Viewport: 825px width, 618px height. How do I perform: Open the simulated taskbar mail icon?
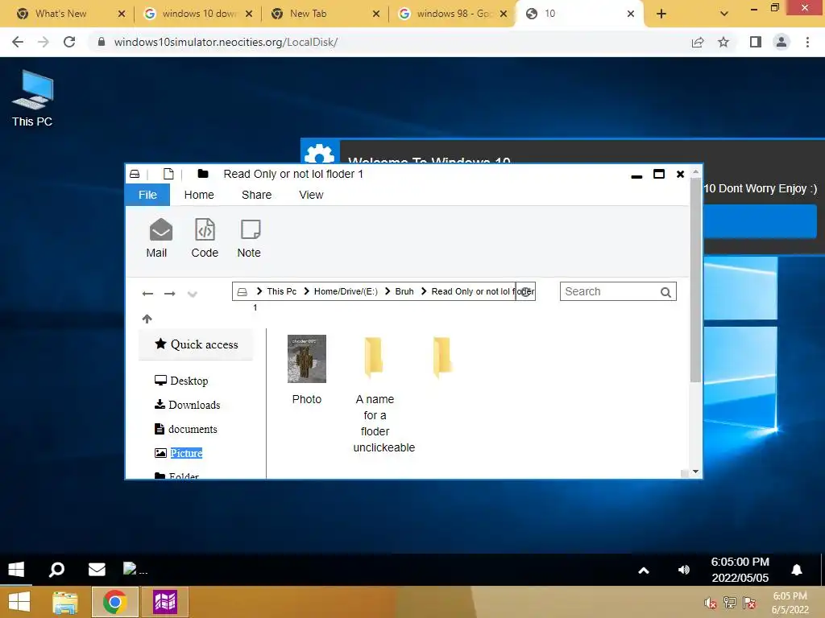coord(97,569)
